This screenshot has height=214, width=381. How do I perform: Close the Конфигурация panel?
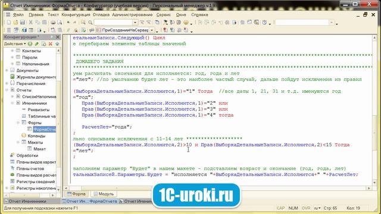coord(58,37)
